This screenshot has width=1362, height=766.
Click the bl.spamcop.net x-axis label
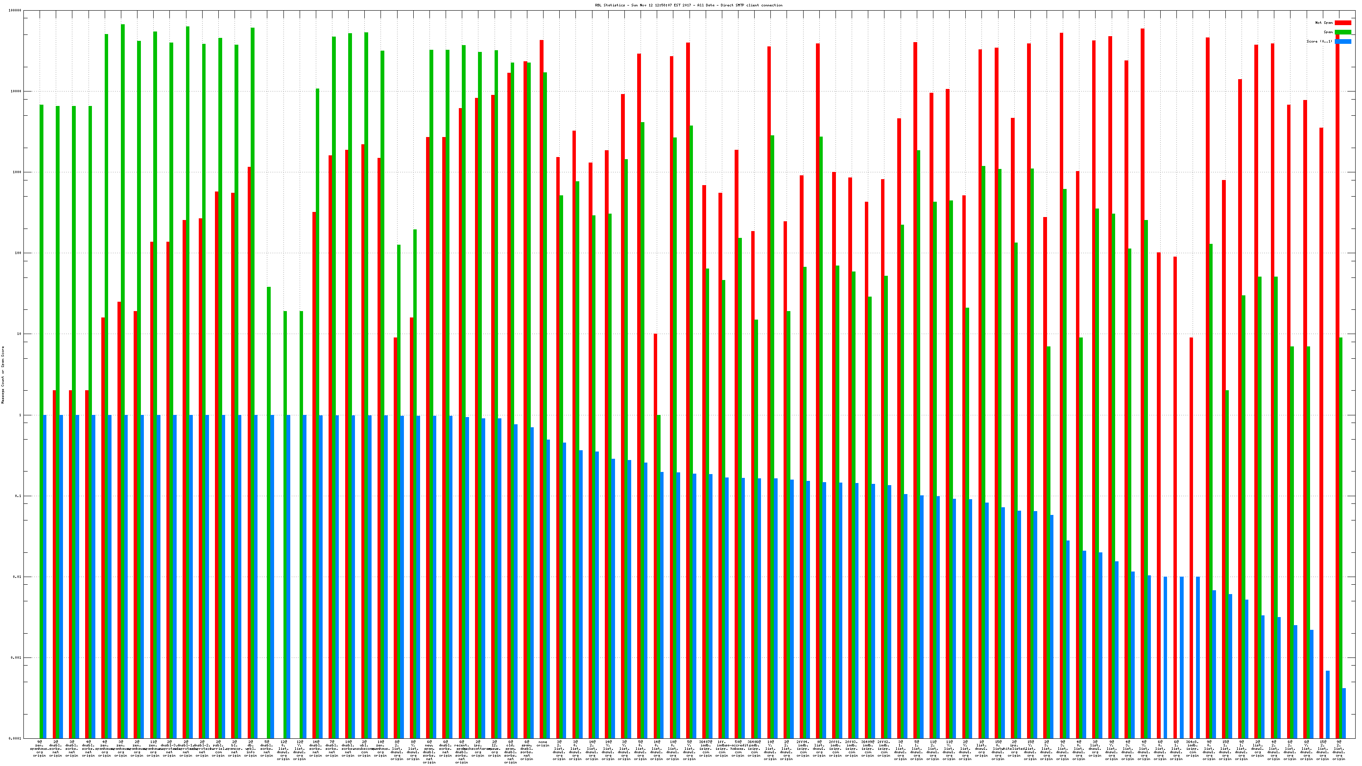tap(234, 749)
